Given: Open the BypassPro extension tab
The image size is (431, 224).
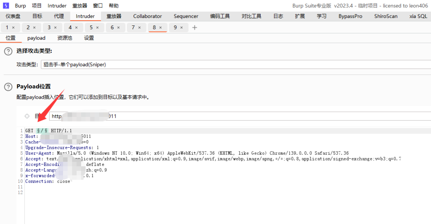Looking at the screenshot, I should click(350, 16).
